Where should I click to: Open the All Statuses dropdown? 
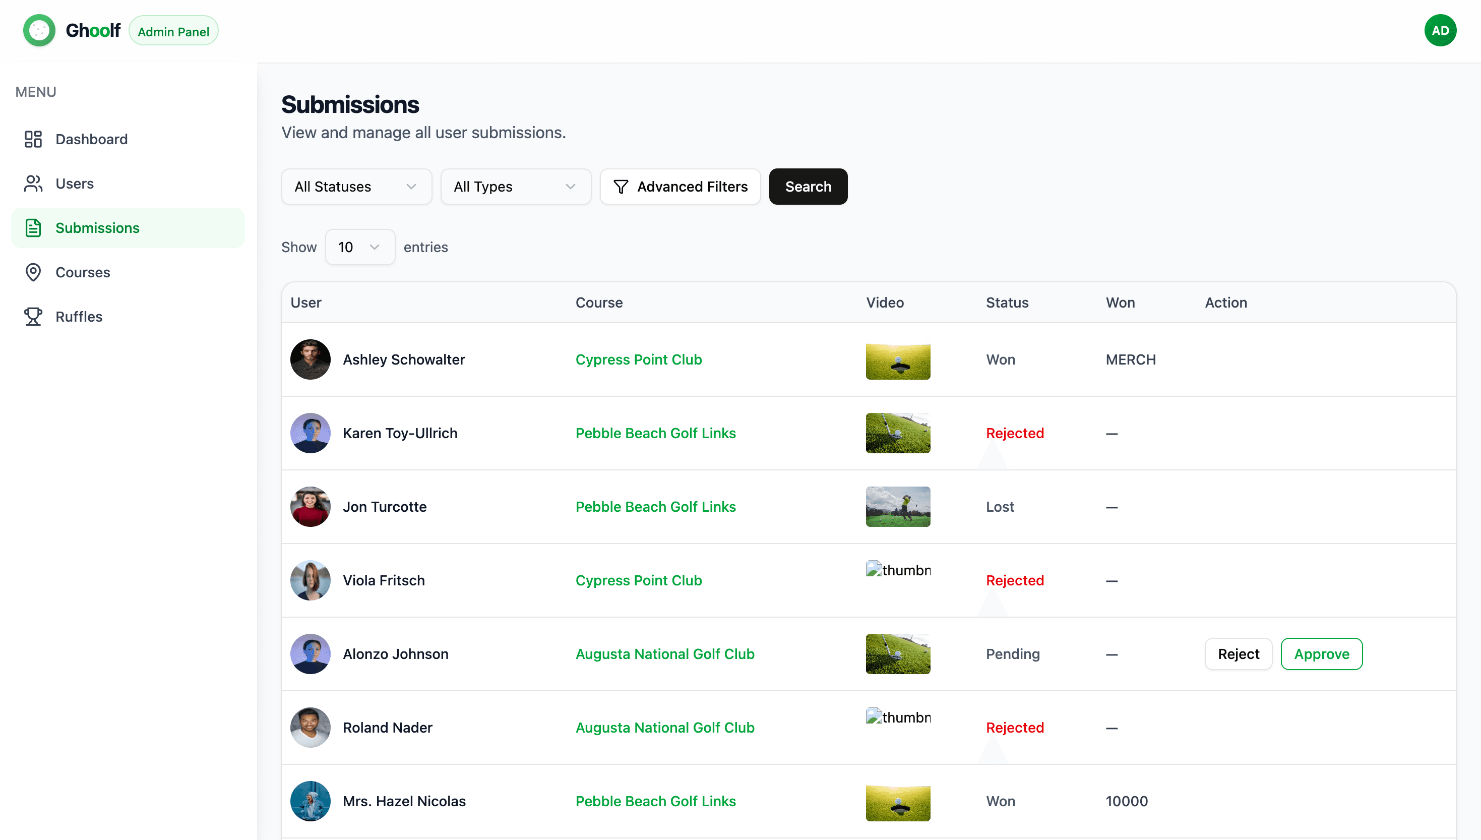(x=356, y=187)
